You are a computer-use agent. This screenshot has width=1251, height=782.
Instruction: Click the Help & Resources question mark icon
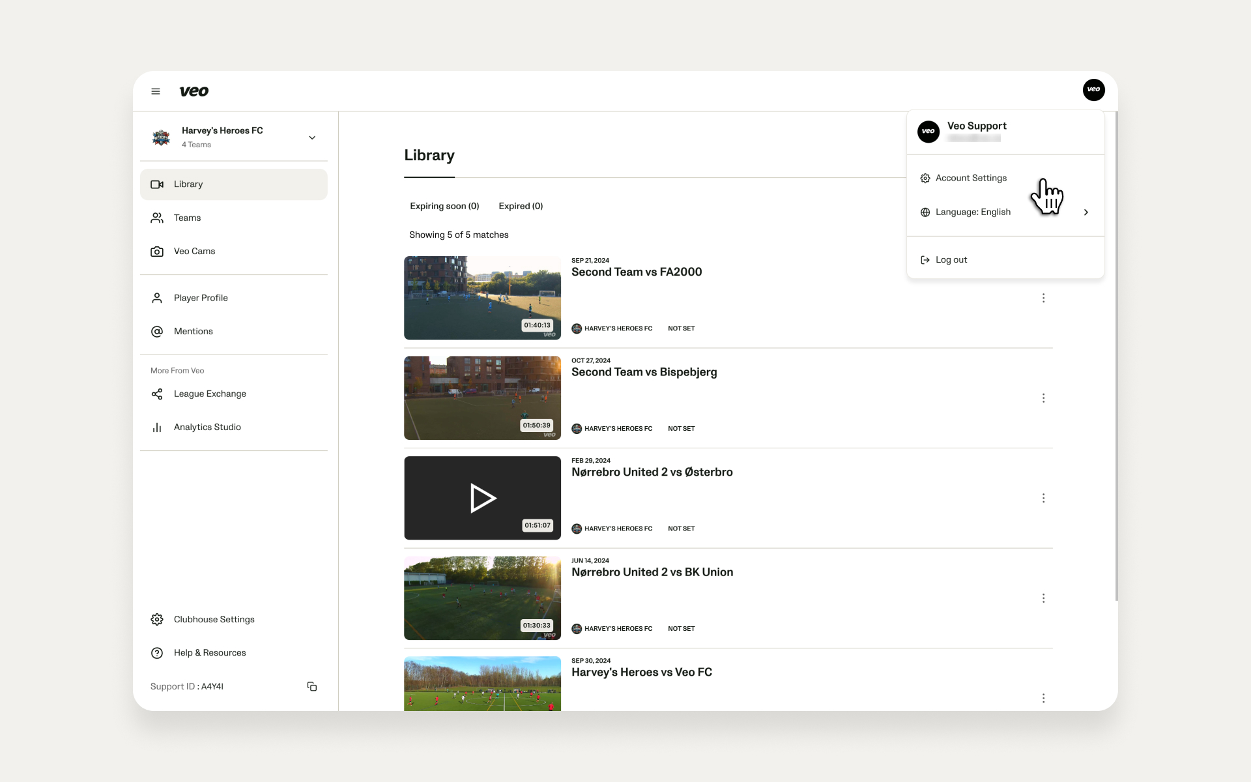pos(157,653)
